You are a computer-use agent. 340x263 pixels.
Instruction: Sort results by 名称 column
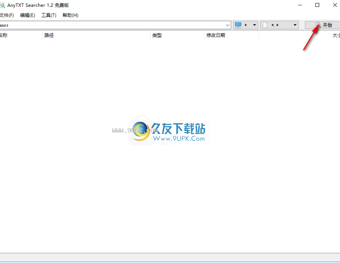[21, 35]
